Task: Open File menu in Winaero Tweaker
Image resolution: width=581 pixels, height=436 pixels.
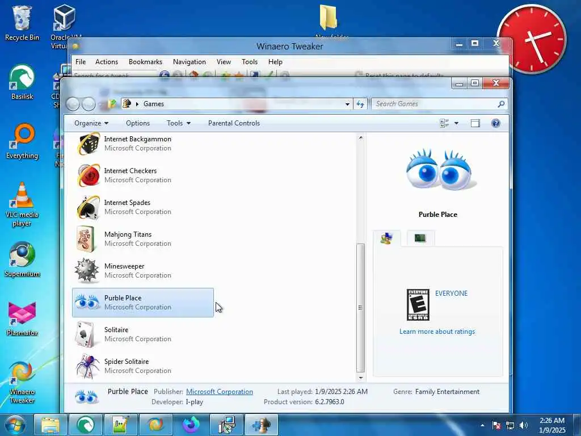Action: 81,62
